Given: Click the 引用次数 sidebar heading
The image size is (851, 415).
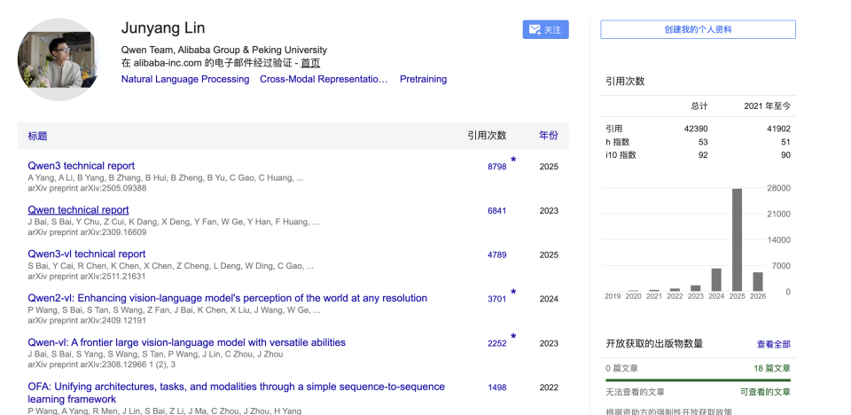Looking at the screenshot, I should (x=625, y=82).
